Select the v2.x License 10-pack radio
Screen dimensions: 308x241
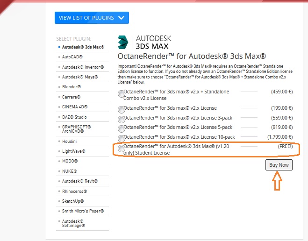[x=122, y=138]
